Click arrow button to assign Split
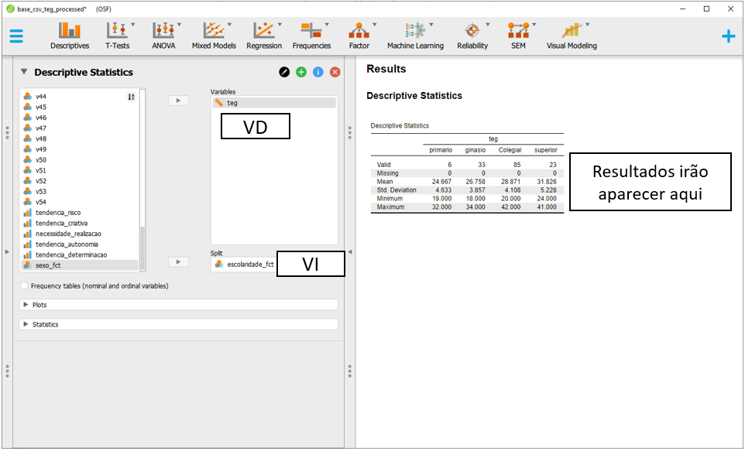 (x=178, y=262)
